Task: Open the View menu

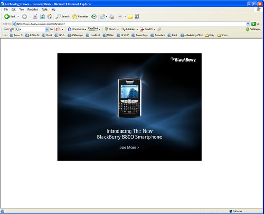Action: click(x=22, y=9)
